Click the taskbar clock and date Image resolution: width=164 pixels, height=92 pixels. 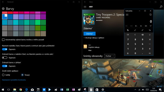point(154,89)
